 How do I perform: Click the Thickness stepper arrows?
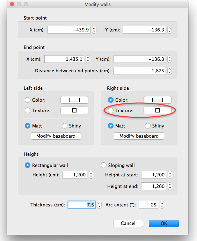(x=100, y=205)
